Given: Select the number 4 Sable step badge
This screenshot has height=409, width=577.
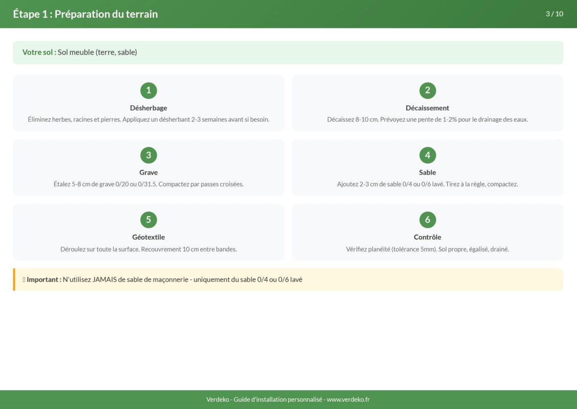Looking at the screenshot, I should click(428, 155).
